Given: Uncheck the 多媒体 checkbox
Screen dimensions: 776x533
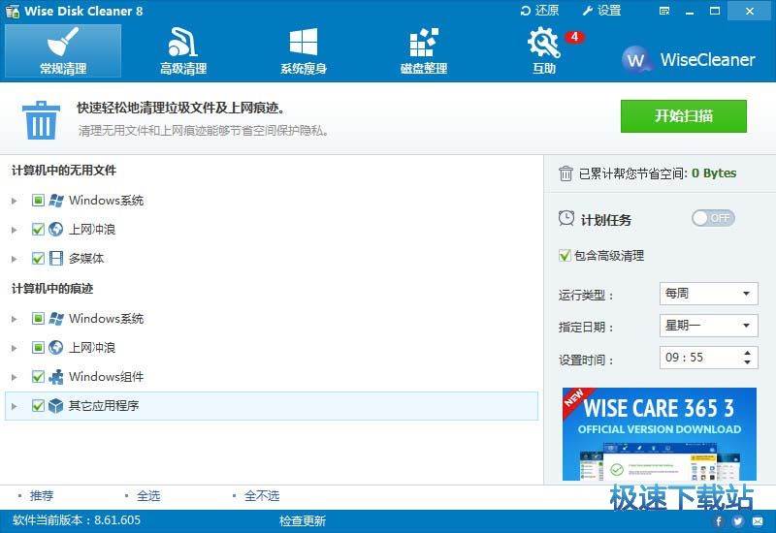Looking at the screenshot, I should click(x=39, y=259).
